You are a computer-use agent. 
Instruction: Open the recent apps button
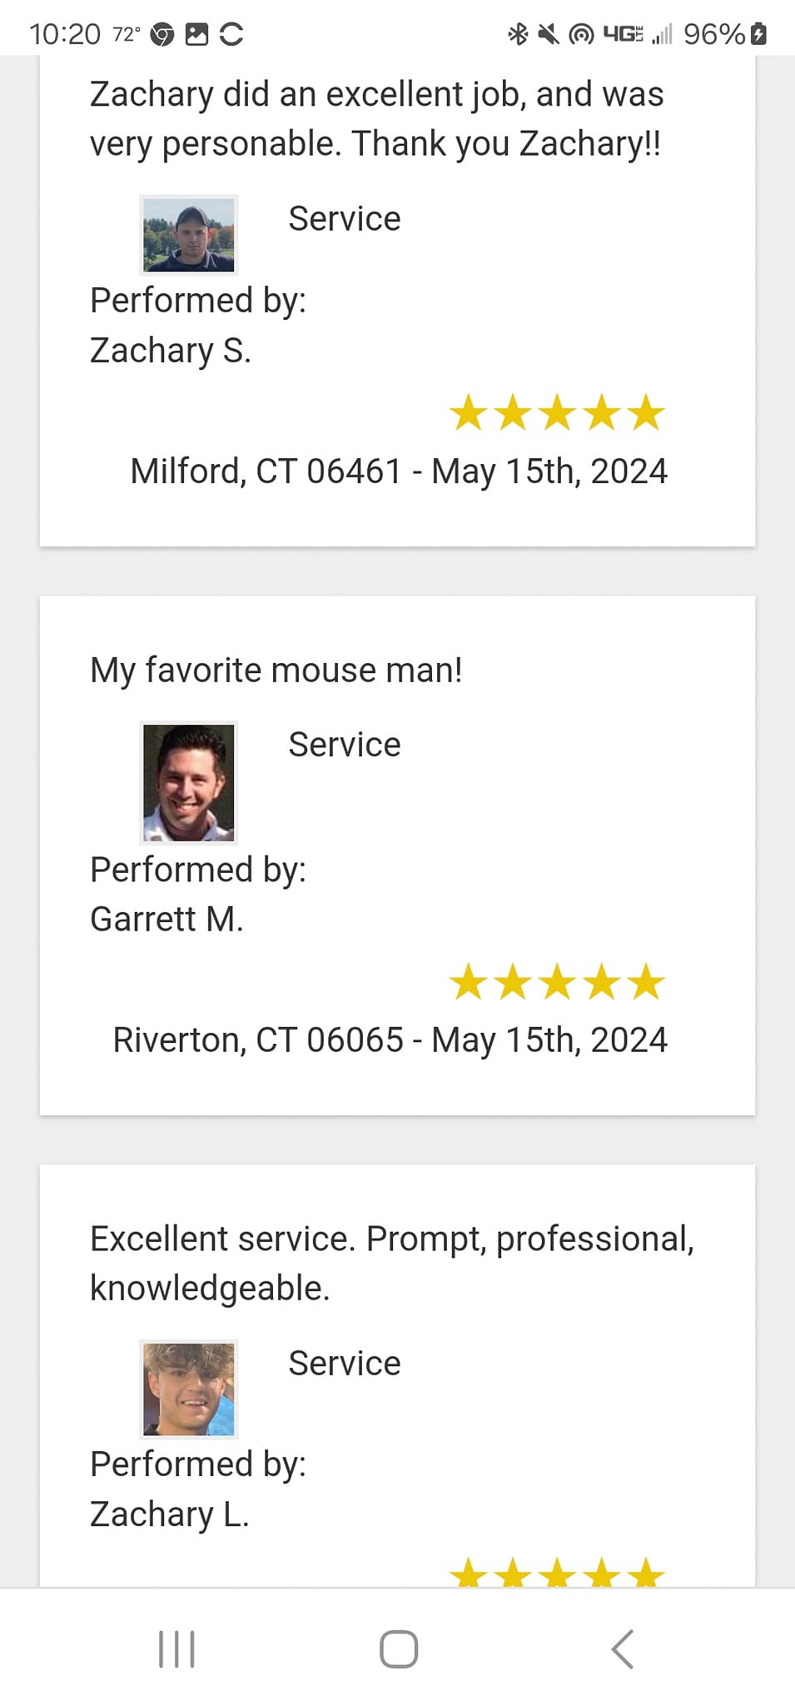[x=176, y=1649]
